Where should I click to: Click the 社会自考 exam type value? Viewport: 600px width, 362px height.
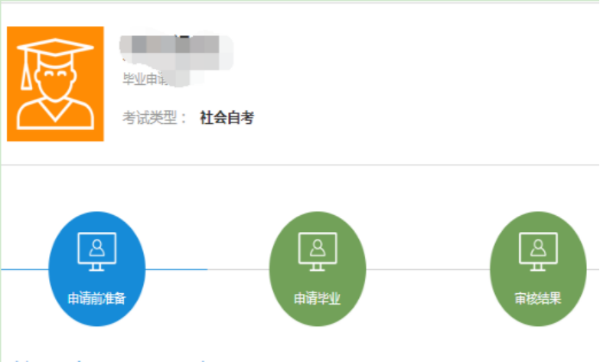(x=227, y=118)
